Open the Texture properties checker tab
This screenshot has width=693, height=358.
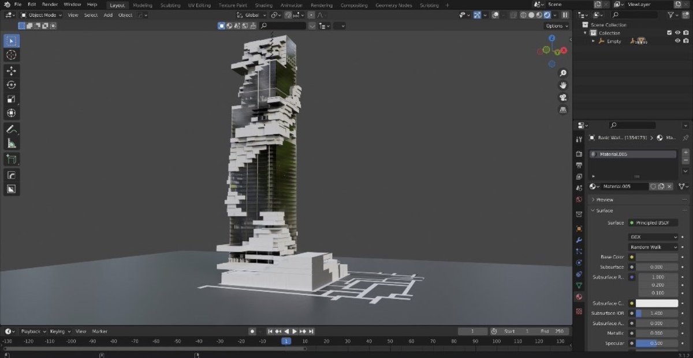coord(579,311)
